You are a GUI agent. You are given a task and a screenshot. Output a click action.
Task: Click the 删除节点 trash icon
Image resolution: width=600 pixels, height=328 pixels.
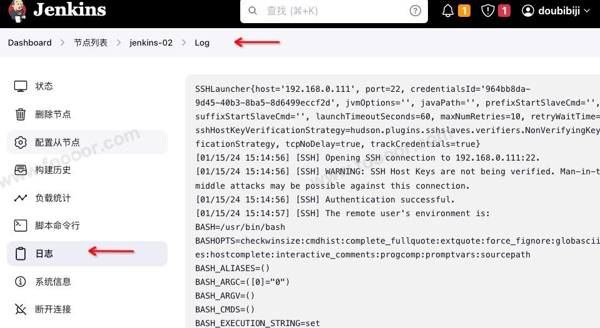[x=21, y=114]
